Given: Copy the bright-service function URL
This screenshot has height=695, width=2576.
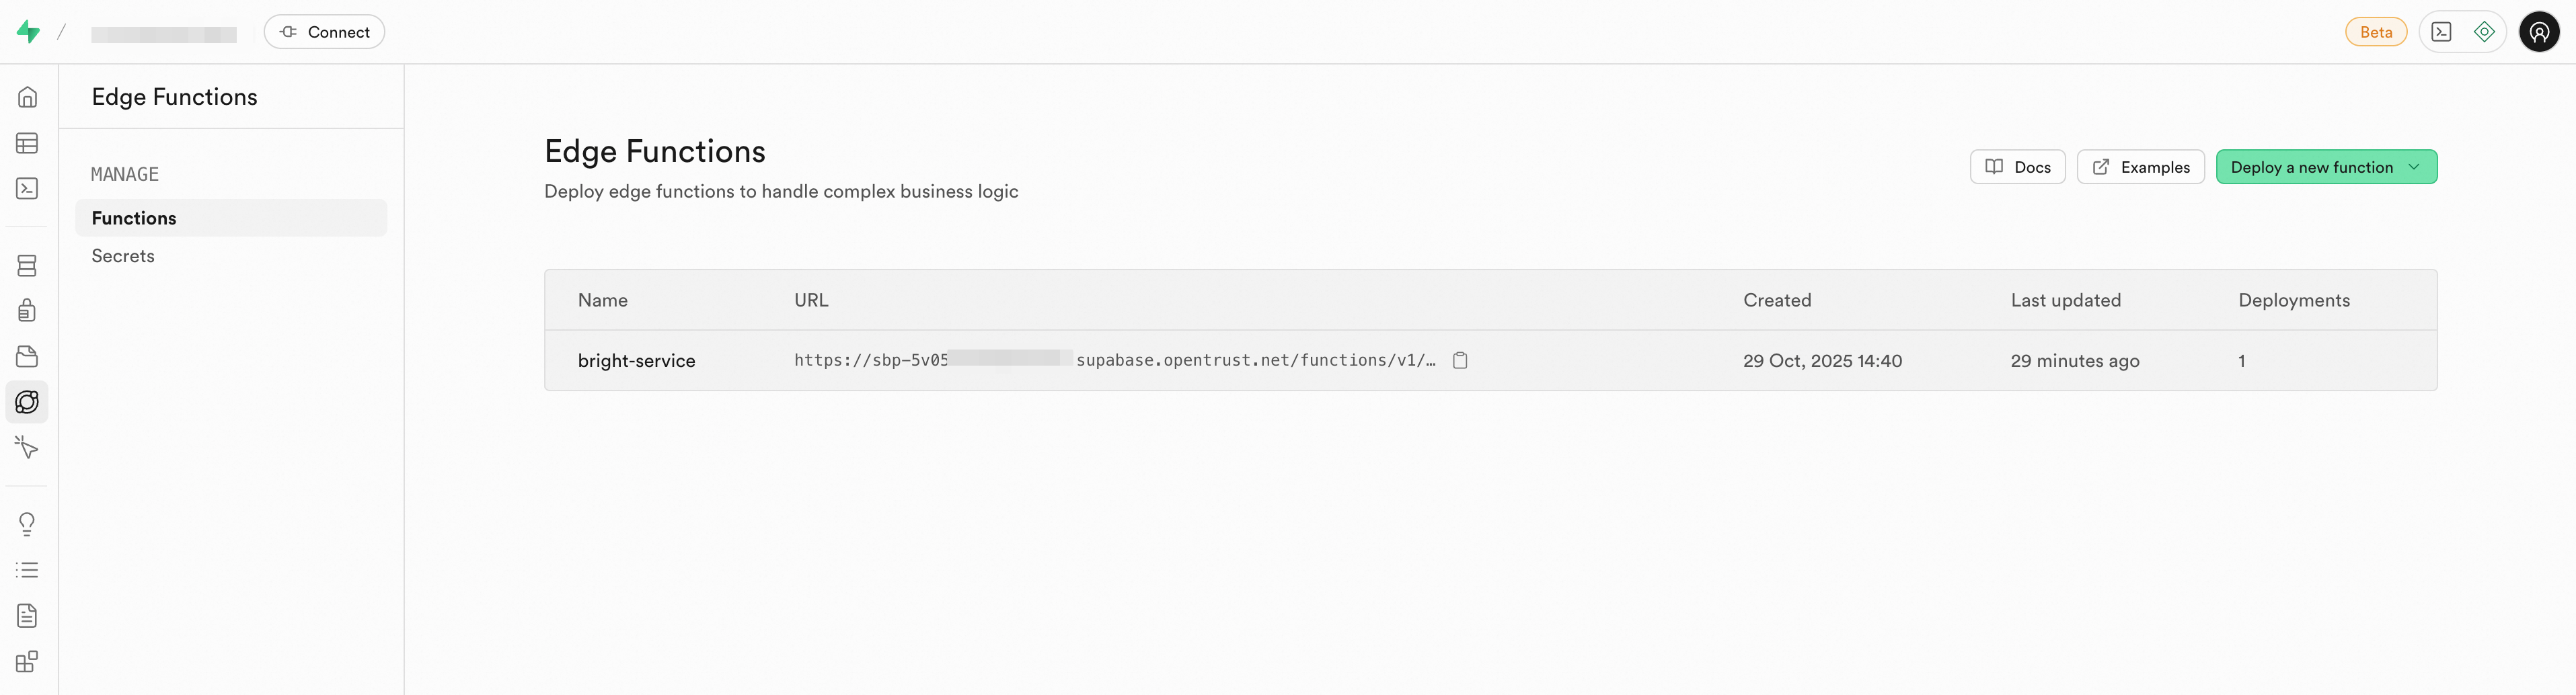Looking at the screenshot, I should click(x=1459, y=360).
